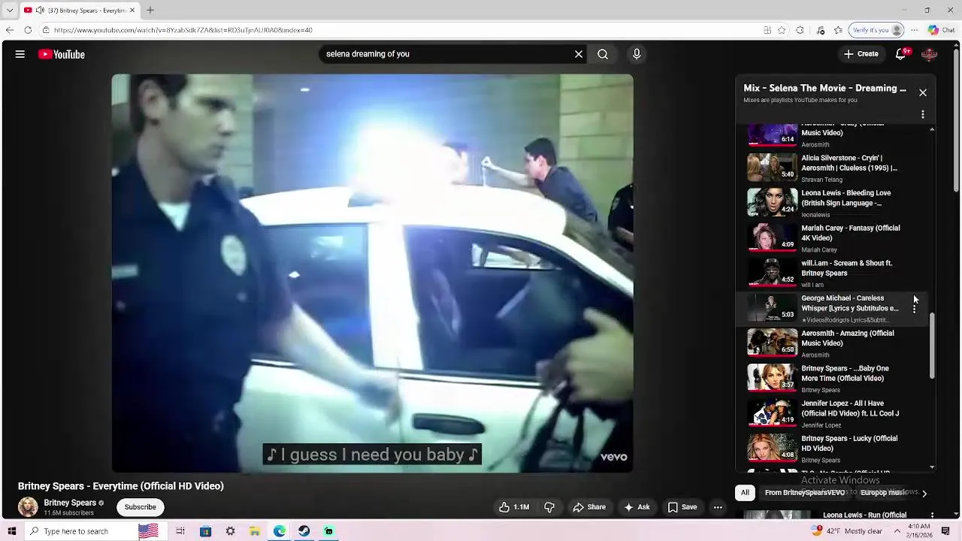Select From BritneySpearsVEVO chip

tap(804, 493)
